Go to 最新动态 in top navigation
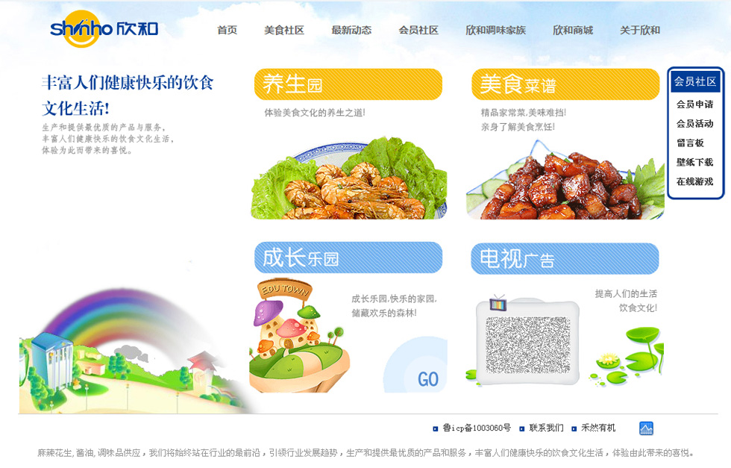Screen dimensions: 731x468 coord(351,31)
